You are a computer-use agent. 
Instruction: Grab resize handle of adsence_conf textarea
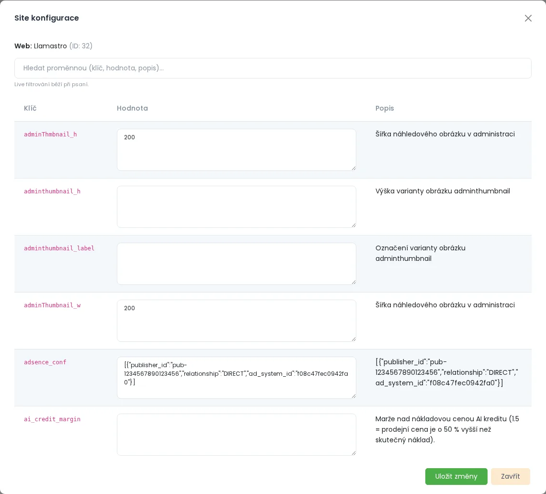coord(353,396)
